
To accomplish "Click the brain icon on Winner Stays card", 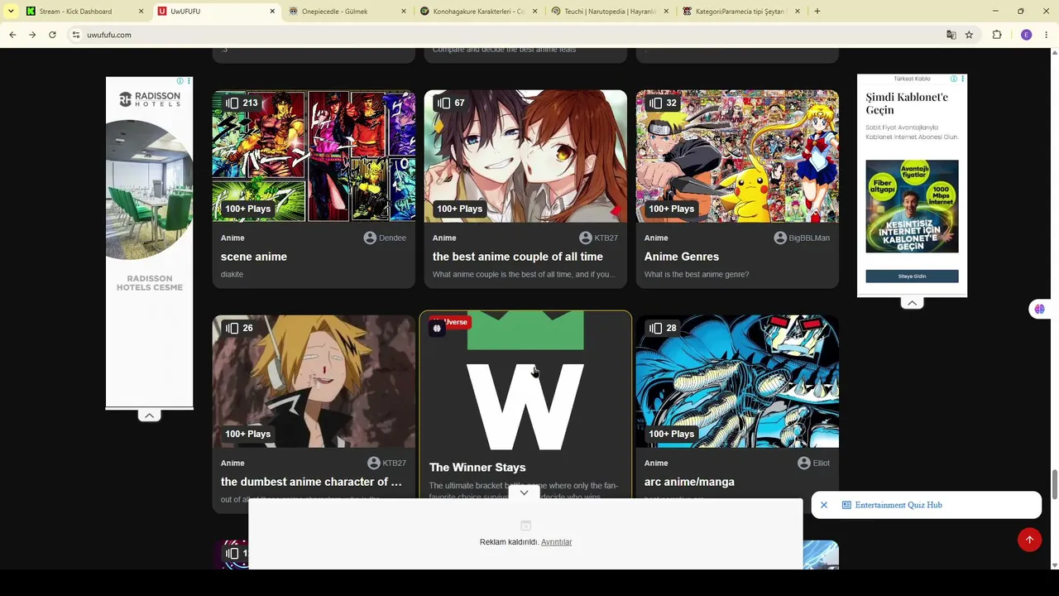I will pyautogui.click(x=437, y=329).
